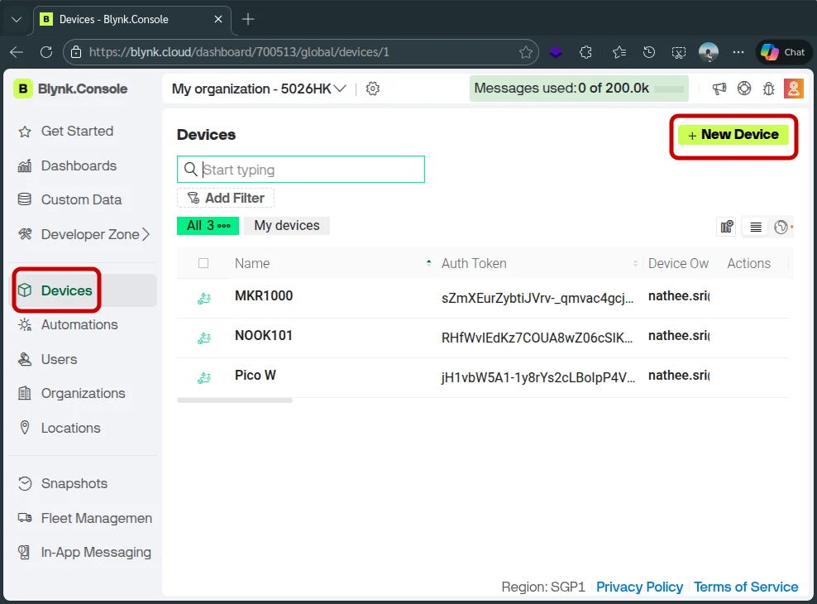The image size is (817, 604).
Task: Select the list view toggle
Action: pos(755,227)
